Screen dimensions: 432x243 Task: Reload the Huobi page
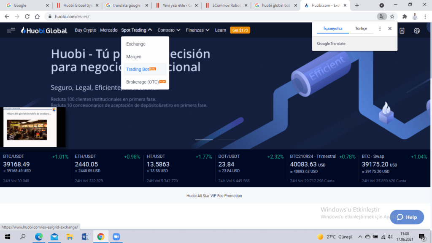coord(27,16)
